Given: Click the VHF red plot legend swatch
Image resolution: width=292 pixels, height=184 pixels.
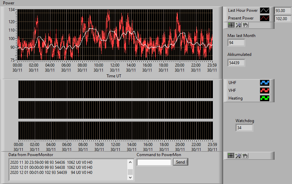Looking at the screenshot, I should 265,90.
